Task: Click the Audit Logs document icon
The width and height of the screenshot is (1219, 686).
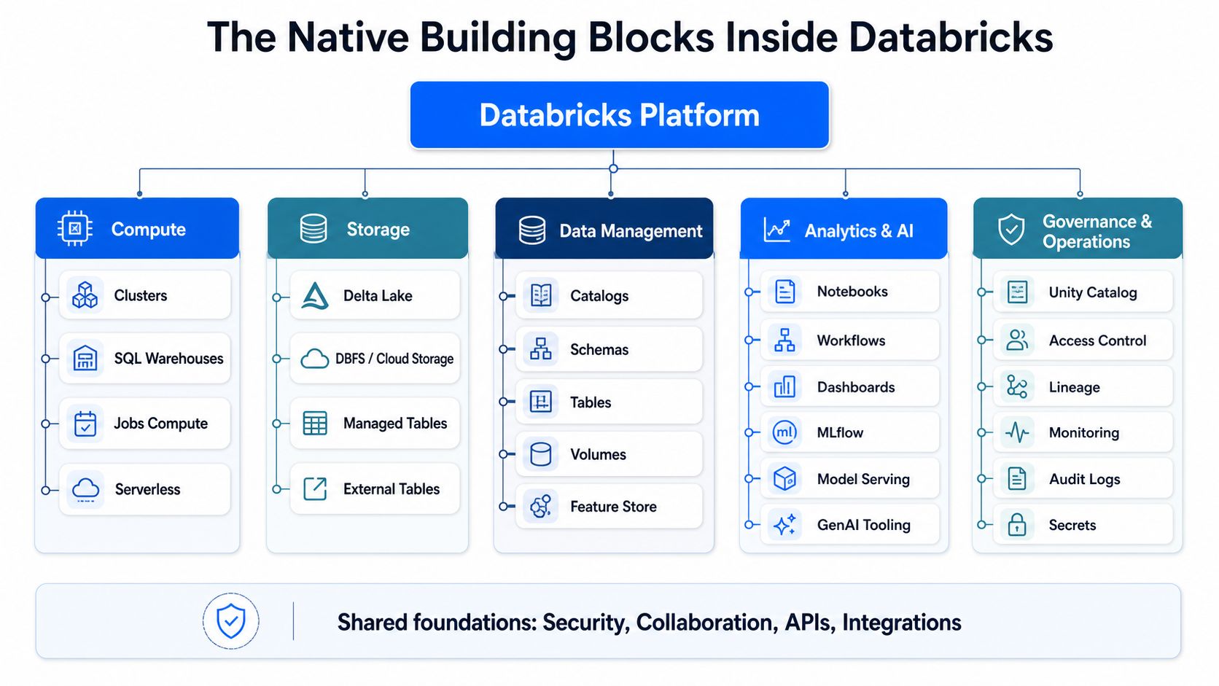Action: (1017, 478)
